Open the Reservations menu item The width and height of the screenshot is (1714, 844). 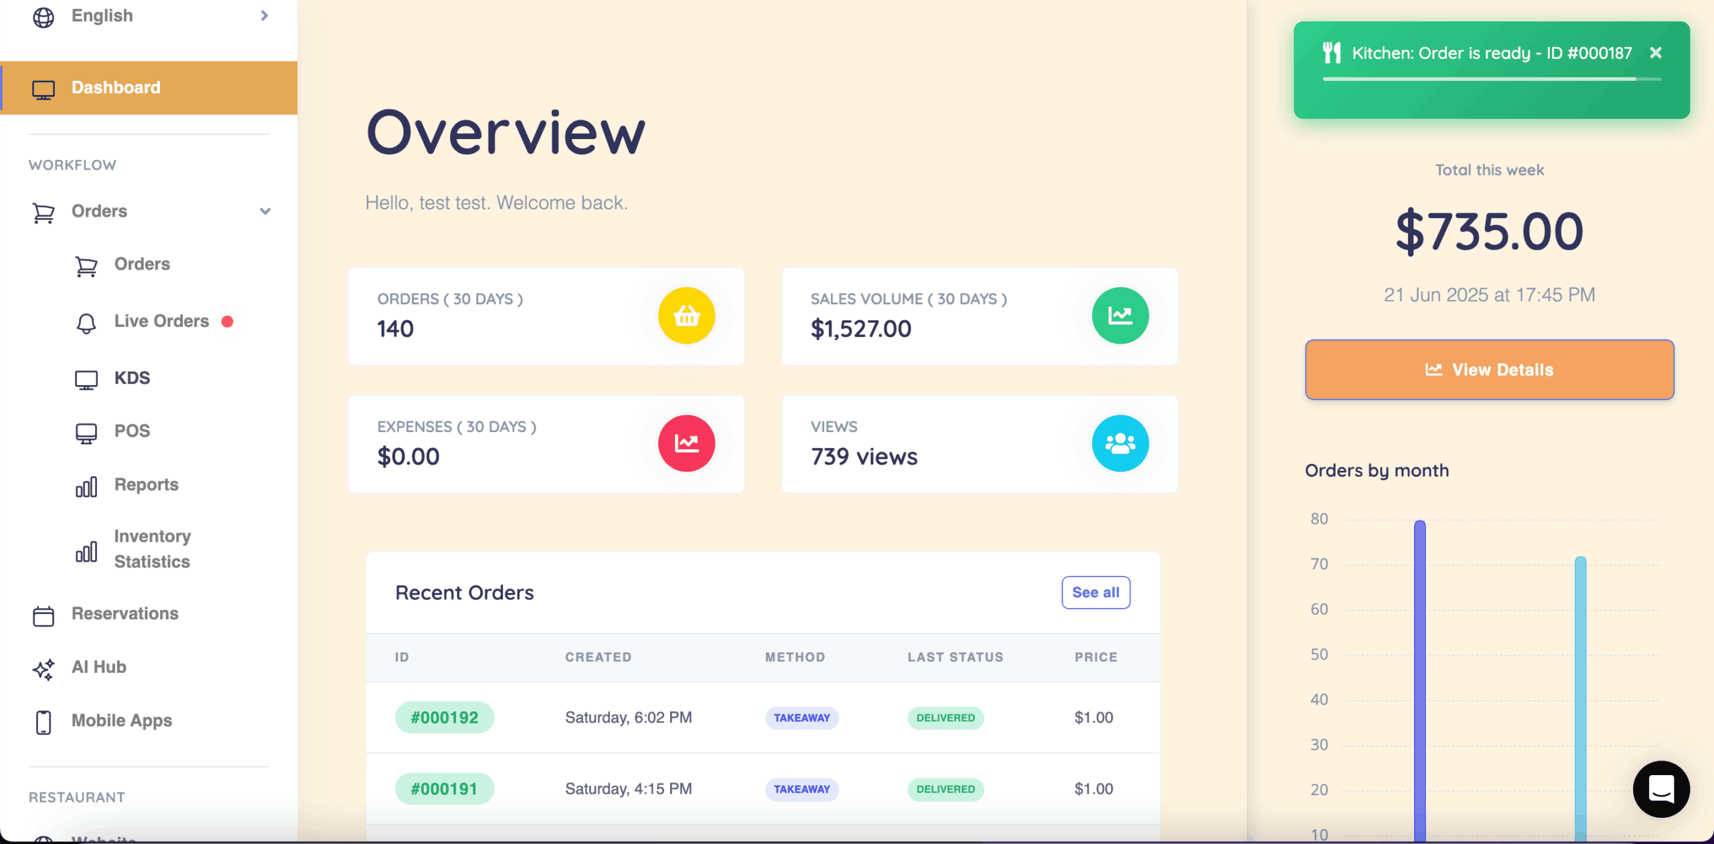coord(125,613)
